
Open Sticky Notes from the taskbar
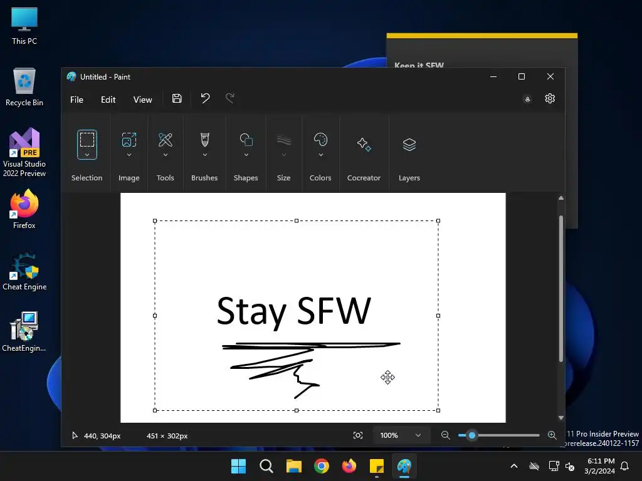pos(377,466)
